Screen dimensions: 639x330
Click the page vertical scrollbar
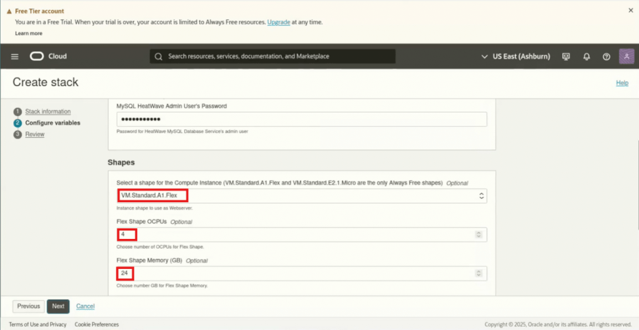pyautogui.click(x=637, y=185)
